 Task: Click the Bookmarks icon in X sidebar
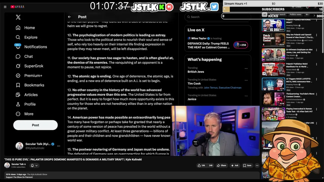tap(18, 85)
